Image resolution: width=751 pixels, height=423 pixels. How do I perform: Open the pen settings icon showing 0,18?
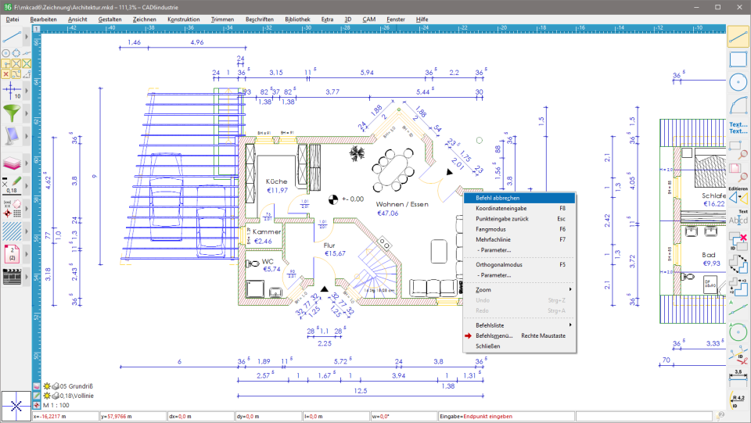12,185
